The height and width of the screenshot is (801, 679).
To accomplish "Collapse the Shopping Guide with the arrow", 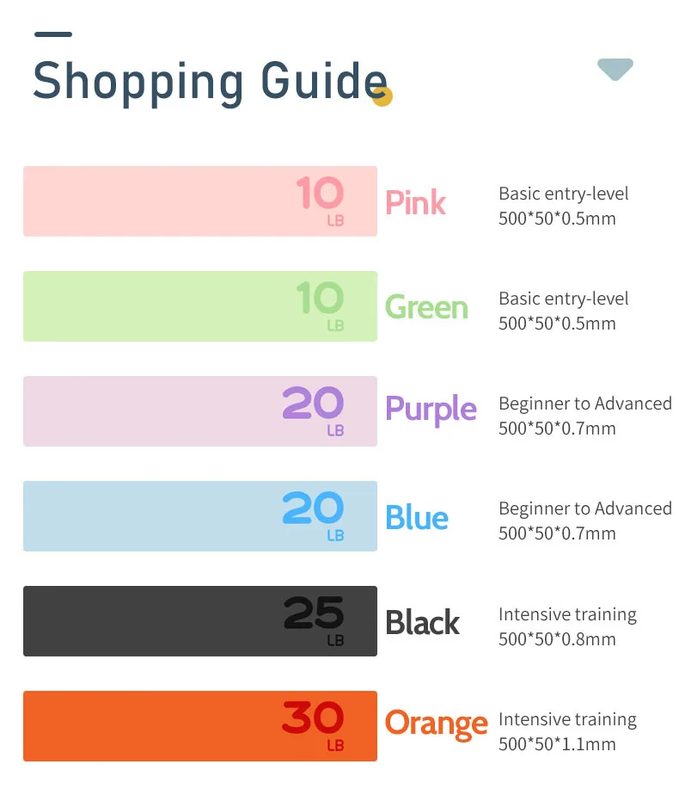I will coord(615,70).
